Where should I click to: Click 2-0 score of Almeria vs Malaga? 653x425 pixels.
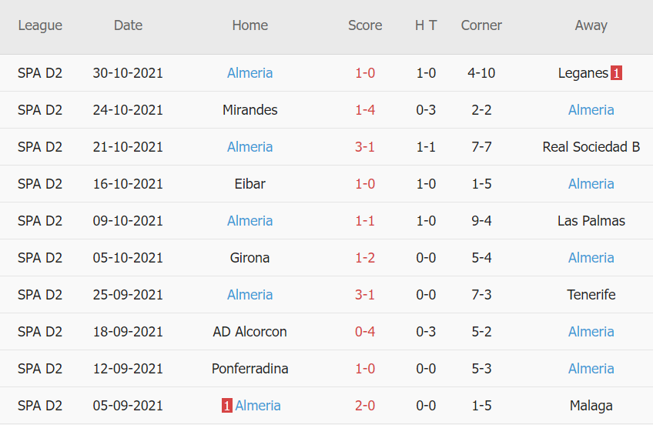(365, 406)
